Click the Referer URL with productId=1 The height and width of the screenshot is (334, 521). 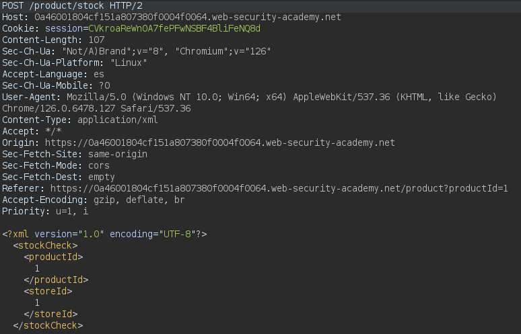(x=279, y=188)
